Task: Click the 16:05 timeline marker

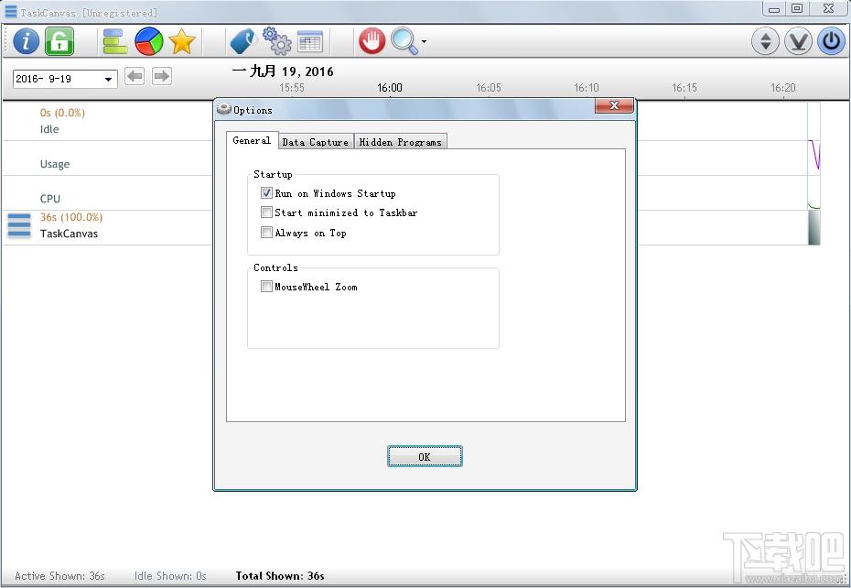Action: (x=489, y=88)
